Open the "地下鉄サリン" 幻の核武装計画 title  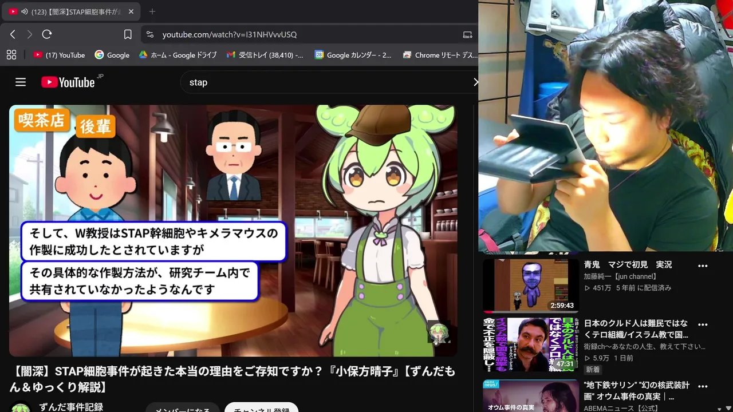(636, 390)
